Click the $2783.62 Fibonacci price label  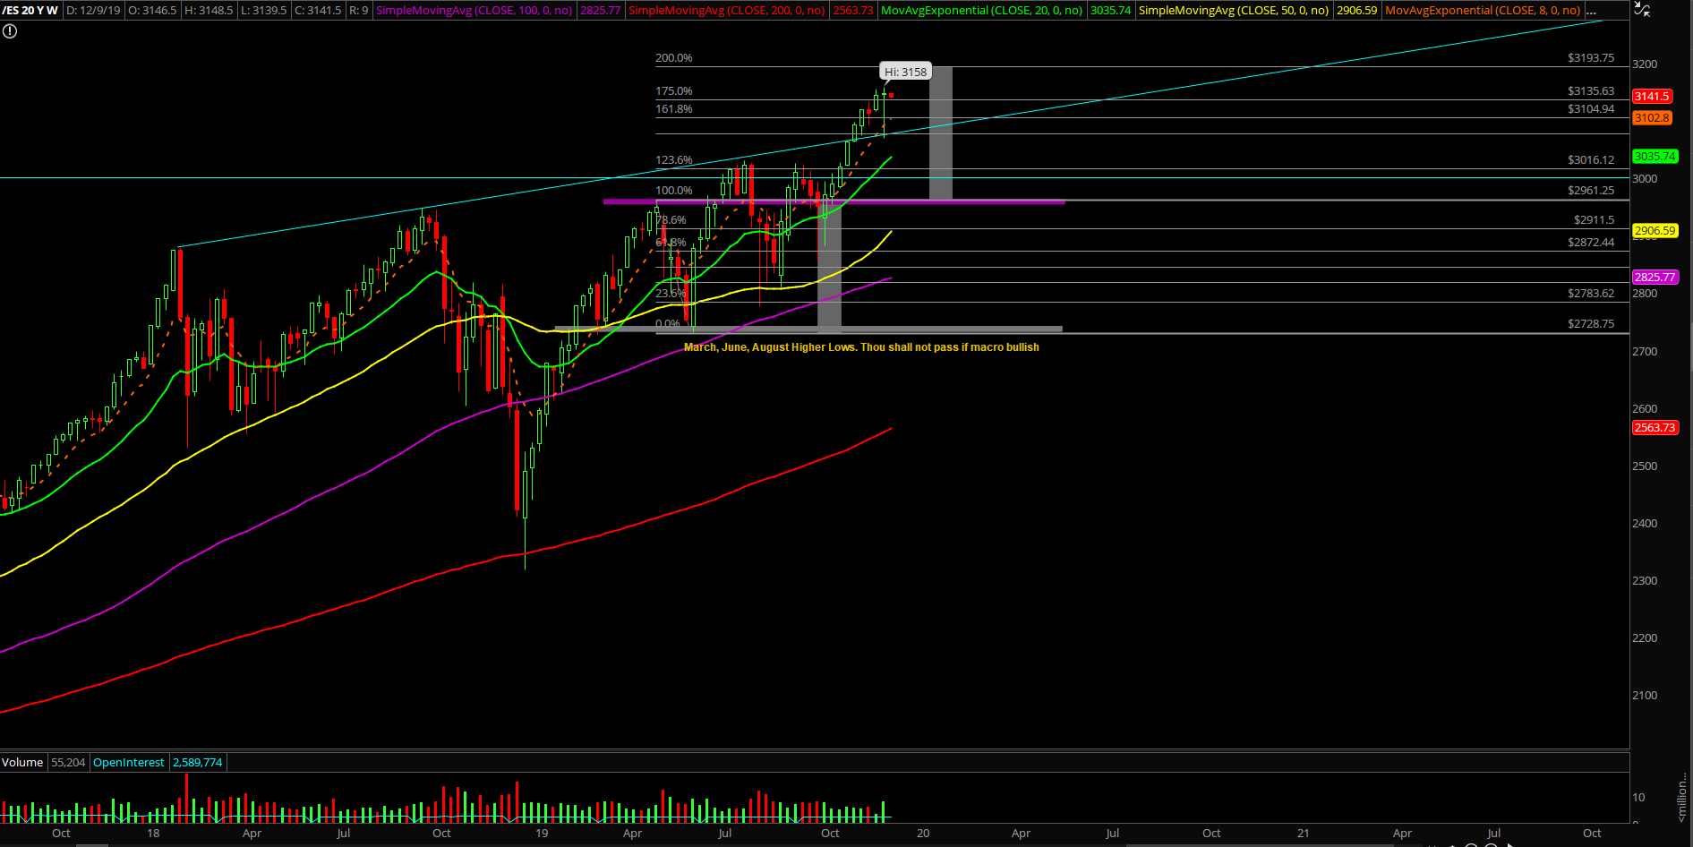(x=1591, y=294)
